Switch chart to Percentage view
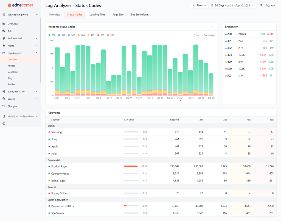The height and width of the screenshot is (221, 281). pyautogui.click(x=209, y=35)
